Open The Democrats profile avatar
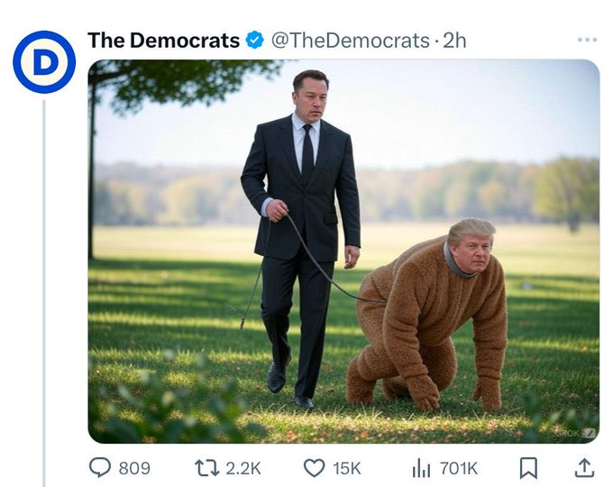The image size is (613, 487). [x=43, y=61]
